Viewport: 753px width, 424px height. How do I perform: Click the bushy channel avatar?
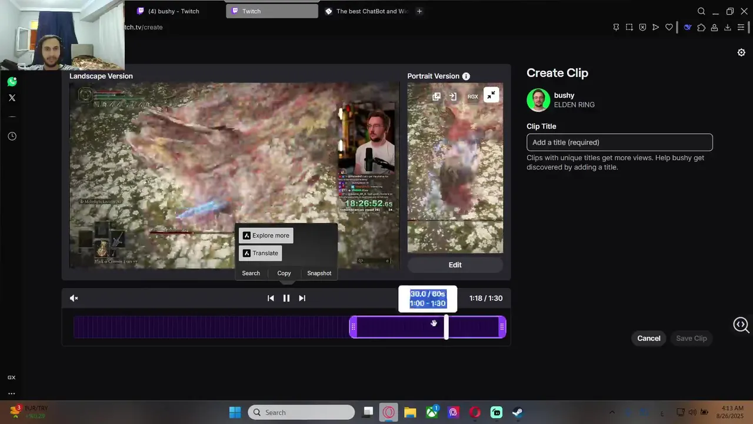538,100
